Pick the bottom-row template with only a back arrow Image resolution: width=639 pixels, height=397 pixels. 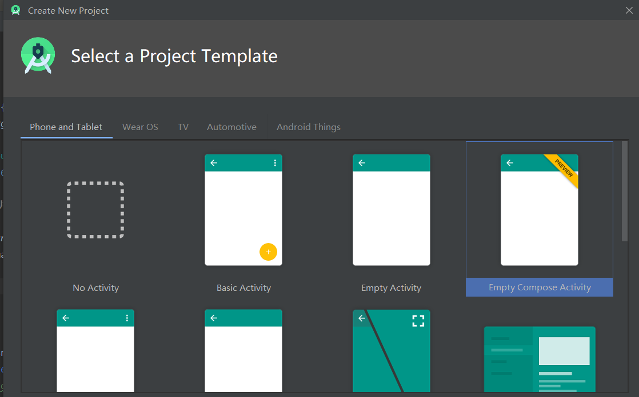click(x=243, y=351)
